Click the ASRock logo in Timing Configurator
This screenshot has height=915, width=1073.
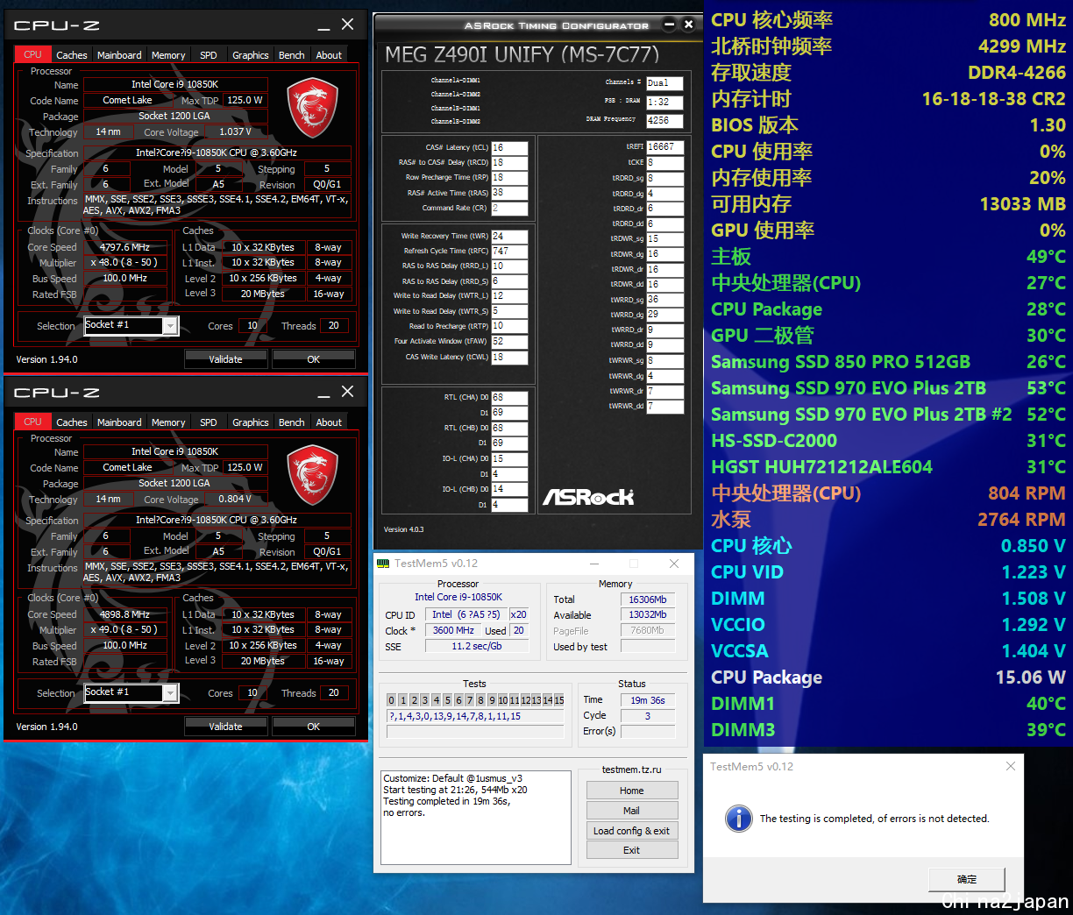point(588,497)
